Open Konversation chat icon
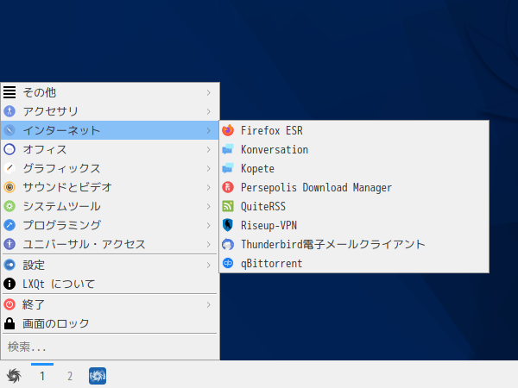This screenshot has width=518, height=388. (x=228, y=149)
